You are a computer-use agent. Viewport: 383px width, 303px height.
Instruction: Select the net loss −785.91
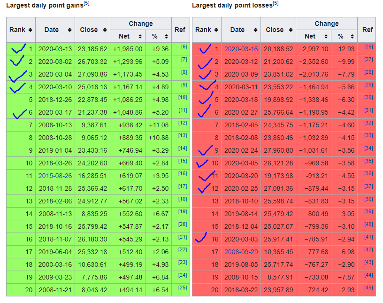[316, 239]
